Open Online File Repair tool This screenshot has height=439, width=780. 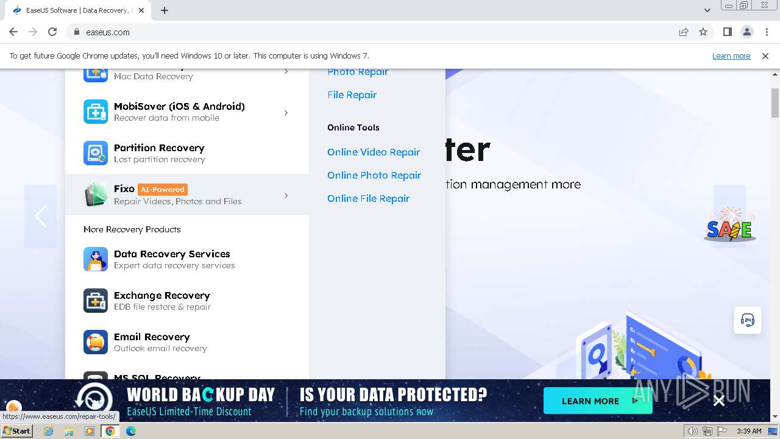coord(368,198)
